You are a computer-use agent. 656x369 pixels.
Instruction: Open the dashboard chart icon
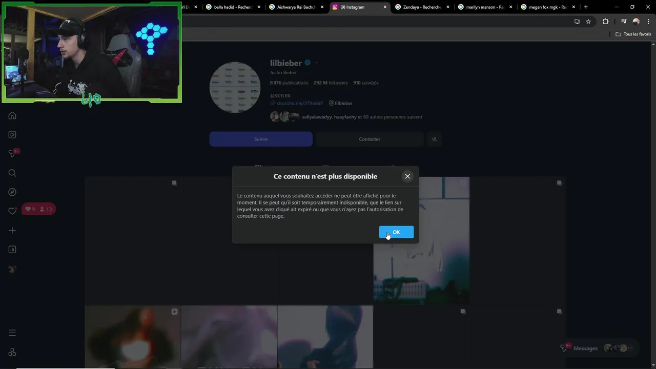pyautogui.click(x=12, y=250)
